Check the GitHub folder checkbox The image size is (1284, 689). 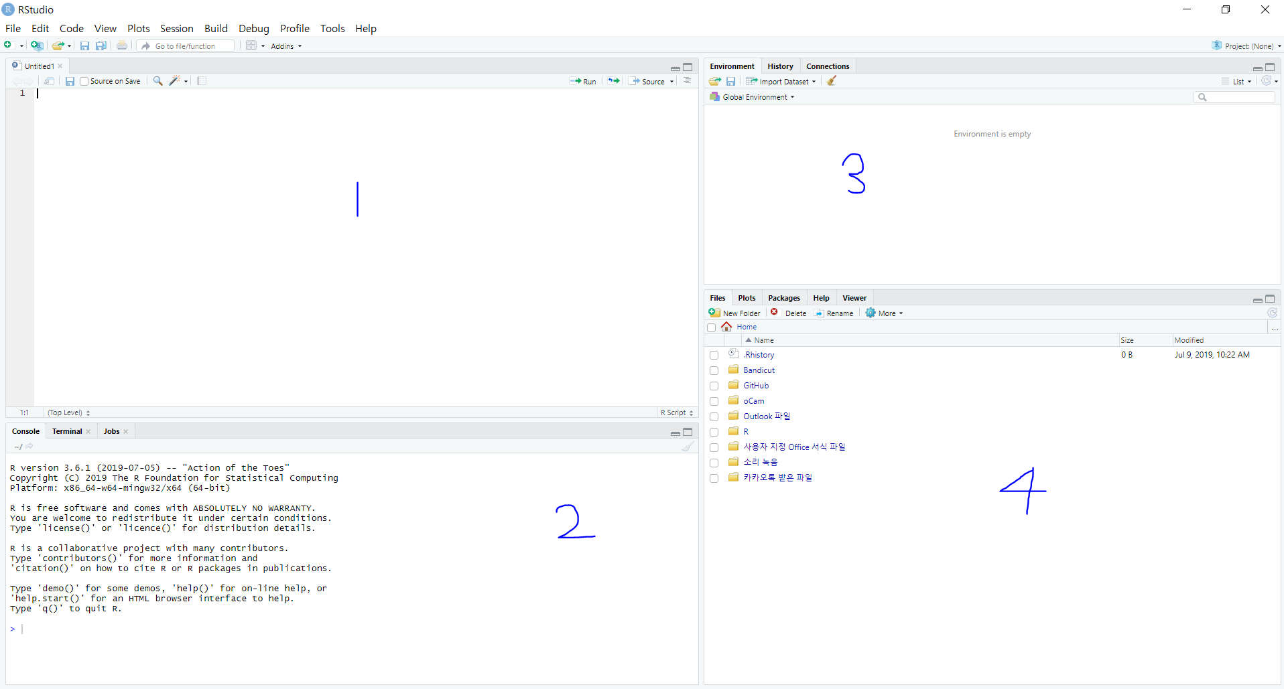pos(714,386)
